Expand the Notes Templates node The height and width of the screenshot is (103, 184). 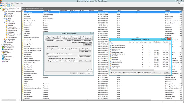coord(3,41)
